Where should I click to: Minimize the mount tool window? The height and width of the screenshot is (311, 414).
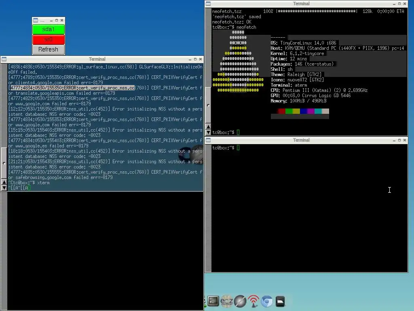[x=51, y=20]
